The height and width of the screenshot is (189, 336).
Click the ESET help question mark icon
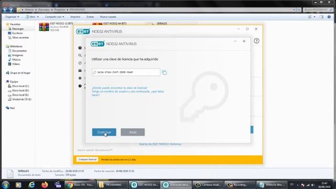pos(257,41)
